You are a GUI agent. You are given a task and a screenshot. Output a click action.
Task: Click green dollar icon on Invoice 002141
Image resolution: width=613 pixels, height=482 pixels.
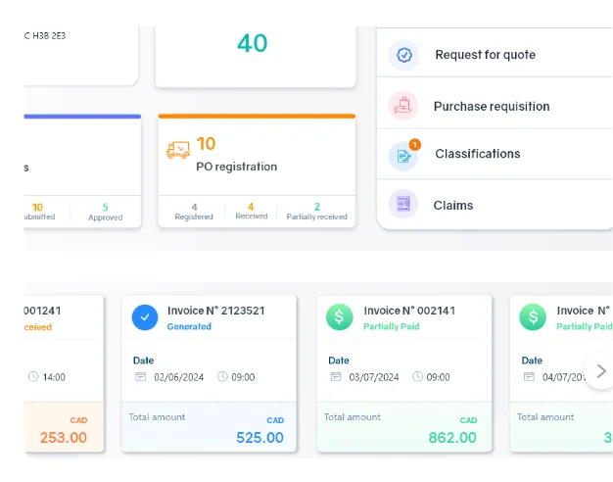coord(341,317)
